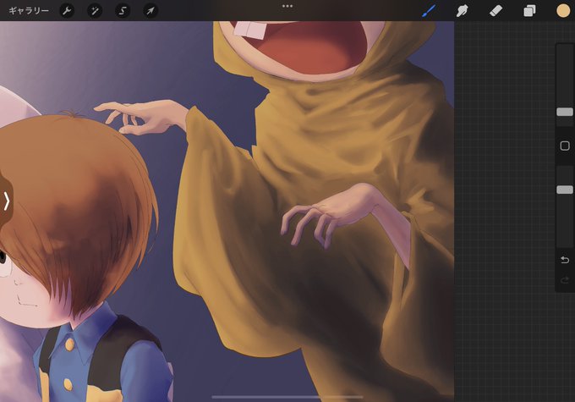Tap the three-dot multitasking menu
Viewport: 575px width, 402px height.
[x=287, y=6]
